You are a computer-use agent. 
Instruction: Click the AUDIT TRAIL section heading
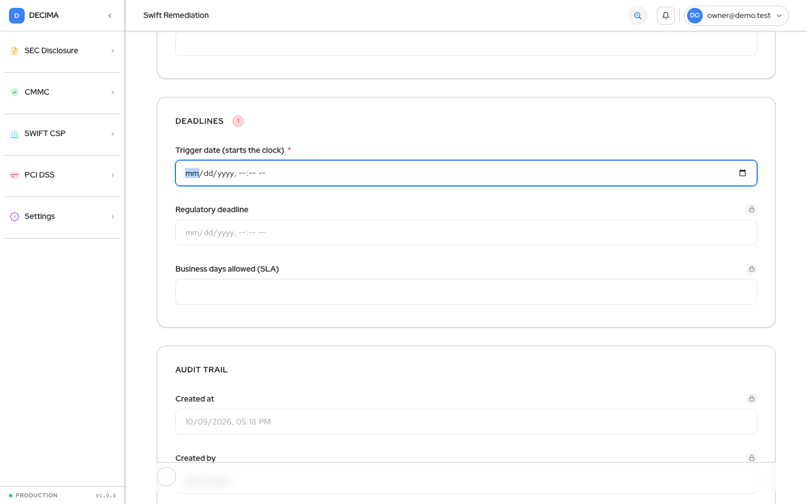tap(202, 370)
